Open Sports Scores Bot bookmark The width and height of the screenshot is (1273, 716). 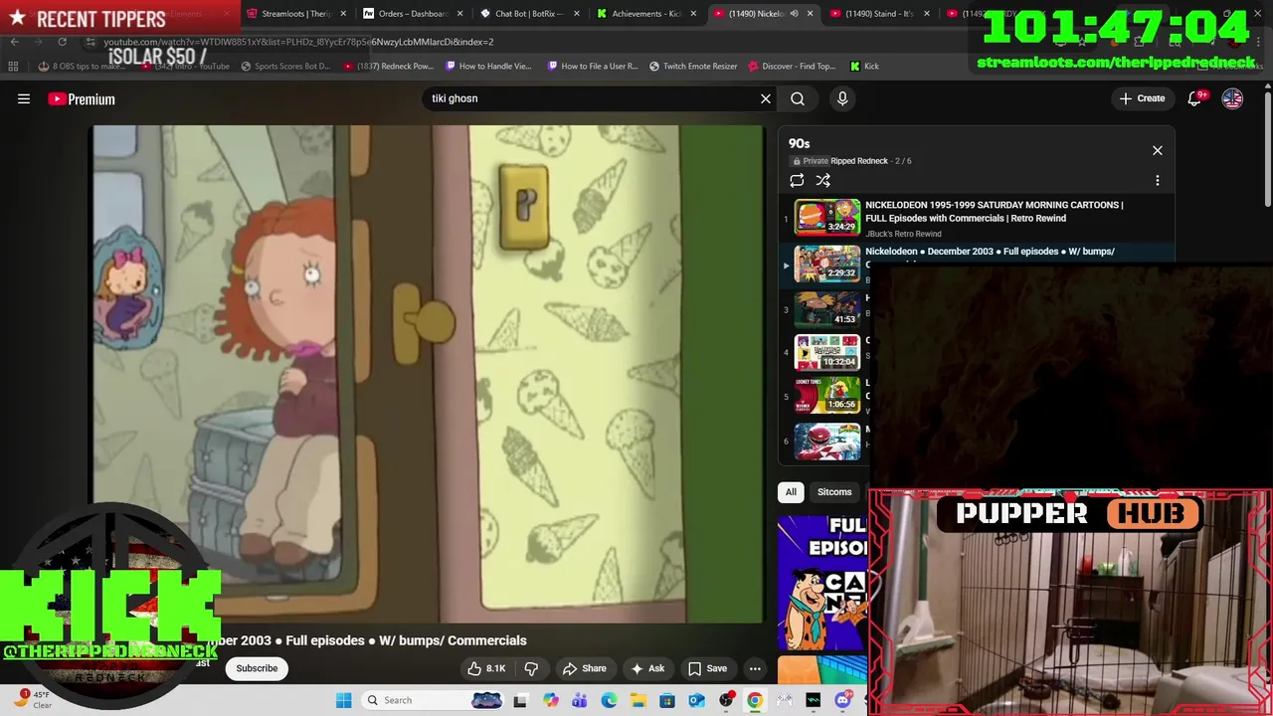(x=284, y=67)
